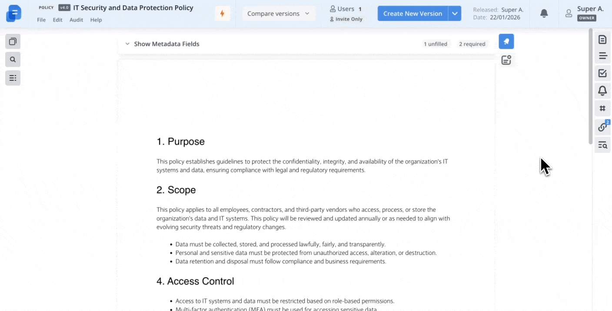Expand Show Metadata Fields section
Viewport: 612px width, 311px height.
(x=162, y=44)
